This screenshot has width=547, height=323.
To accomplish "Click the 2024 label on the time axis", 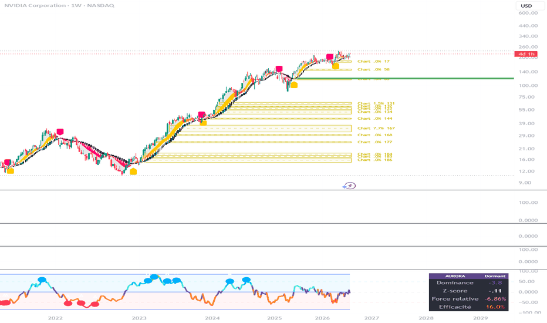I will (212, 318).
